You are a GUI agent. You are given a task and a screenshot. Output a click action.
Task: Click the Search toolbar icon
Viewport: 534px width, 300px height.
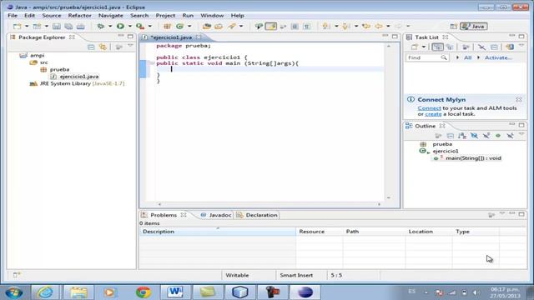point(232,26)
